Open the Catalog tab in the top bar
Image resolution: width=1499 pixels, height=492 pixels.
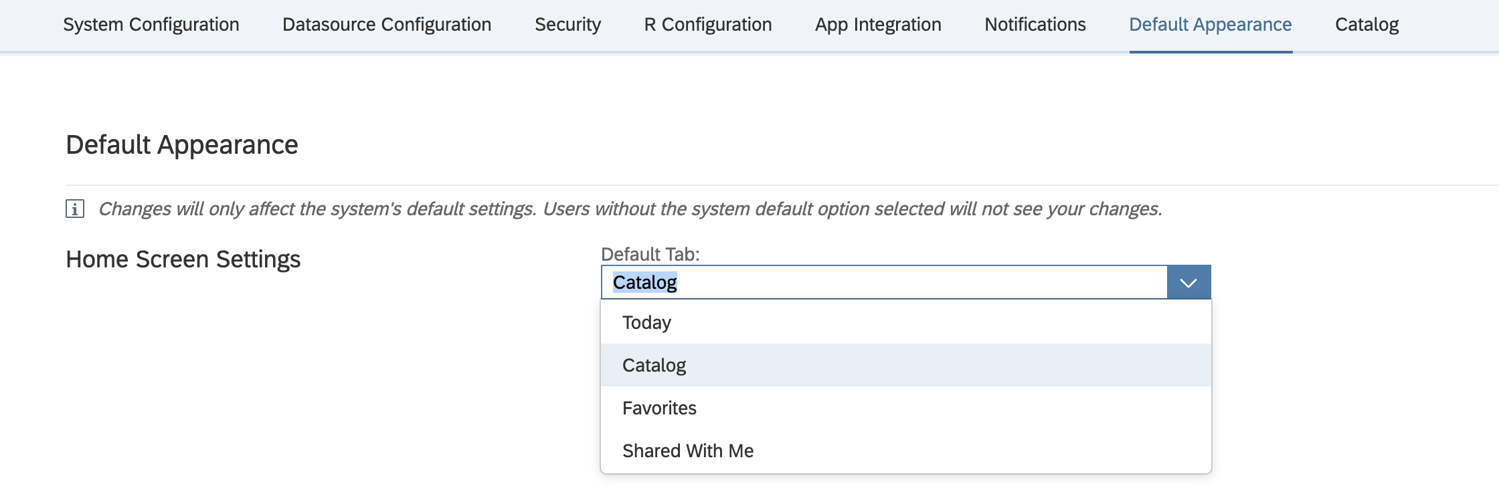tap(1366, 25)
